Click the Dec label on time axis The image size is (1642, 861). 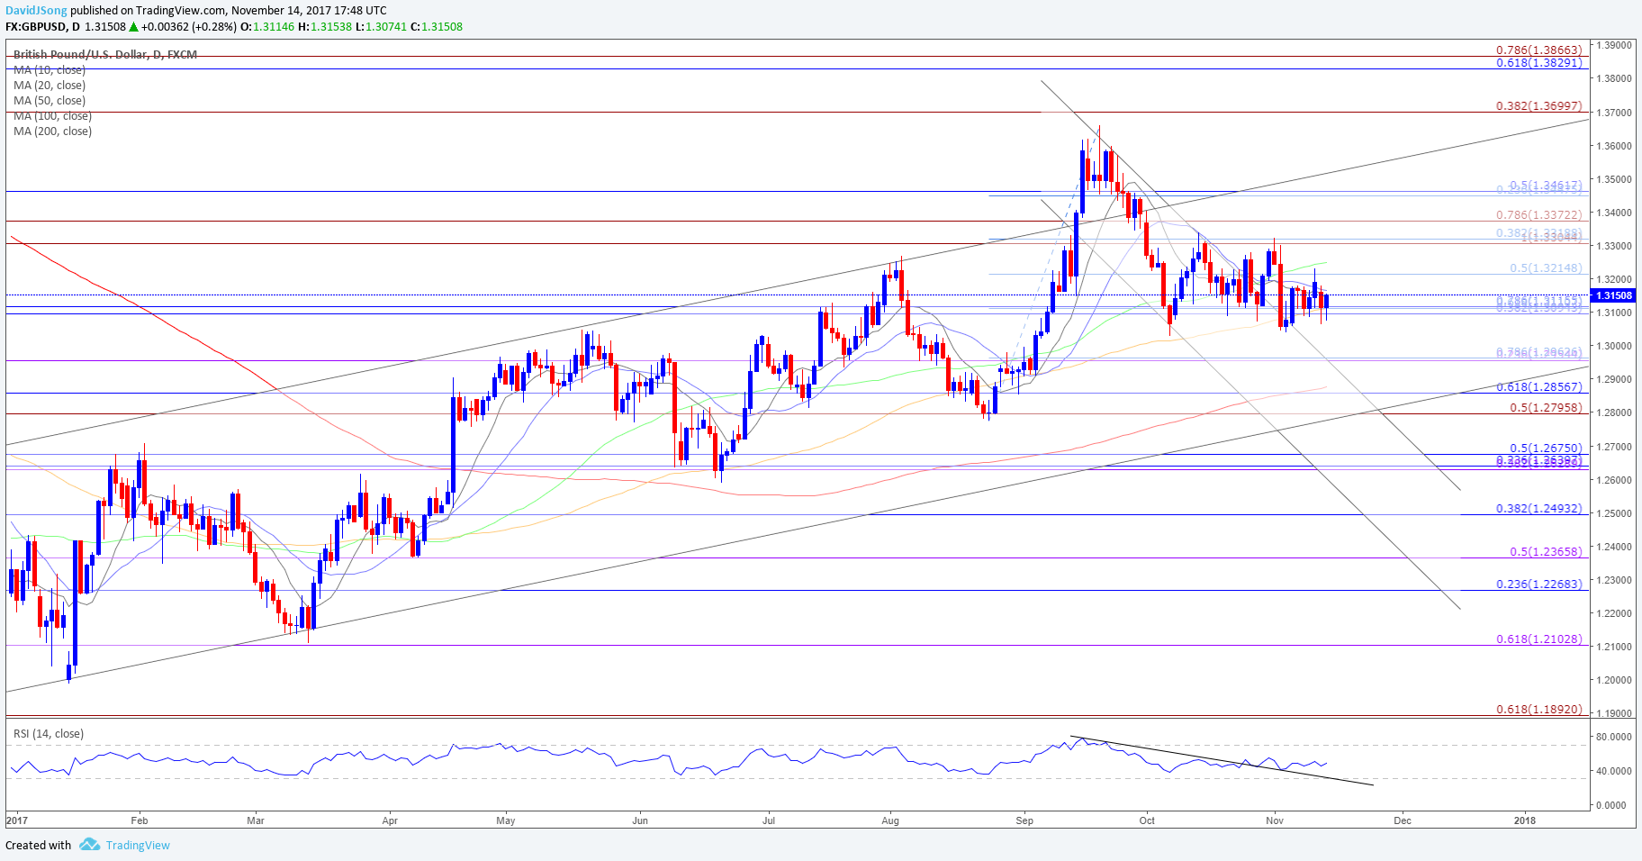(x=1403, y=820)
